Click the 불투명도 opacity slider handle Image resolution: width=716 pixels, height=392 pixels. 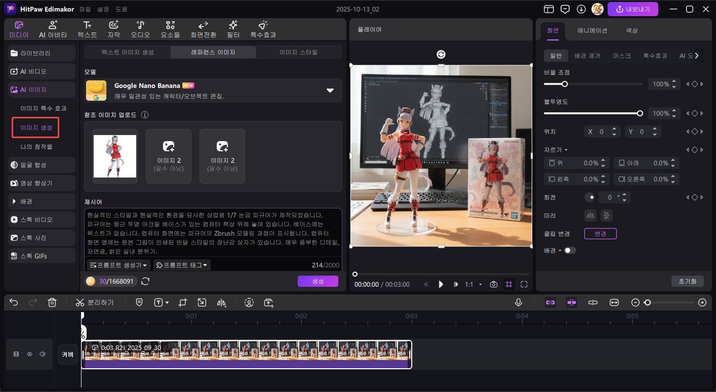tap(640, 113)
